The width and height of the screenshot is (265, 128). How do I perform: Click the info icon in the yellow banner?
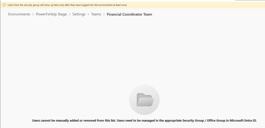point(4,5)
